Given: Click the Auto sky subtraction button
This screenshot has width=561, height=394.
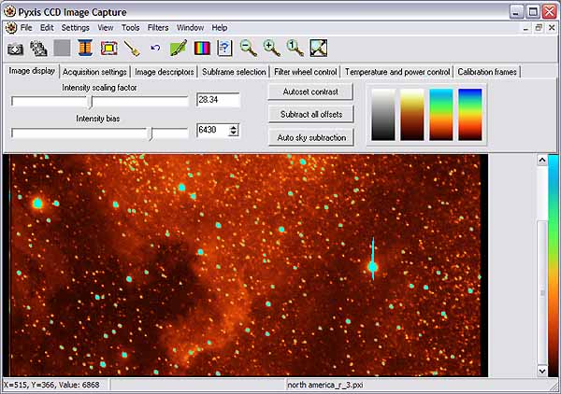Looking at the screenshot, I should pyautogui.click(x=311, y=137).
